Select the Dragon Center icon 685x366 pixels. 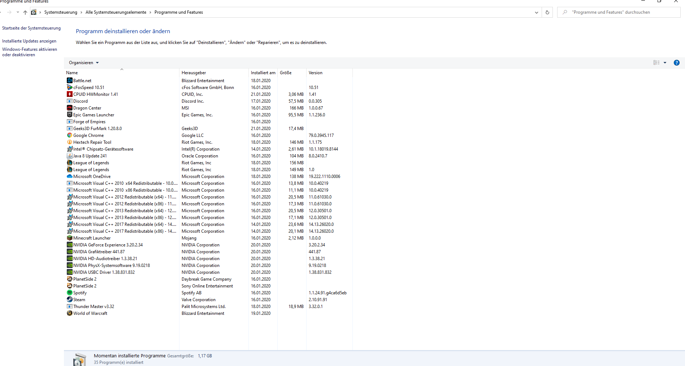pos(70,108)
